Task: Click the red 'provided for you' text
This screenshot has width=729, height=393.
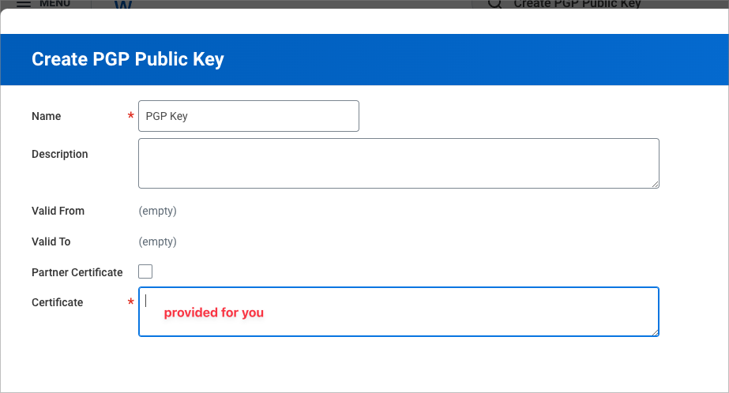Action: click(214, 313)
